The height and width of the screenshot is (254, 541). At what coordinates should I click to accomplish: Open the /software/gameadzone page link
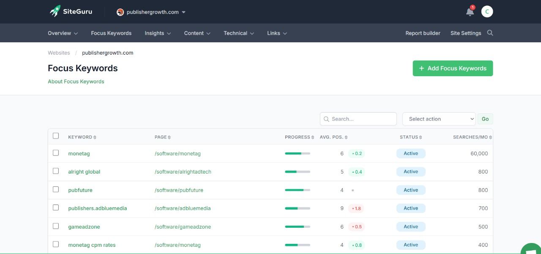183,227
